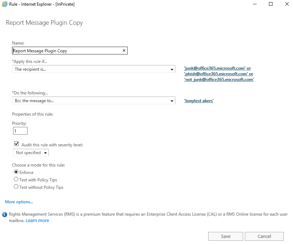Click the not_junk@office365.microsoft.com recipient link
This screenshot has height=245, width=293.
click(219, 80)
